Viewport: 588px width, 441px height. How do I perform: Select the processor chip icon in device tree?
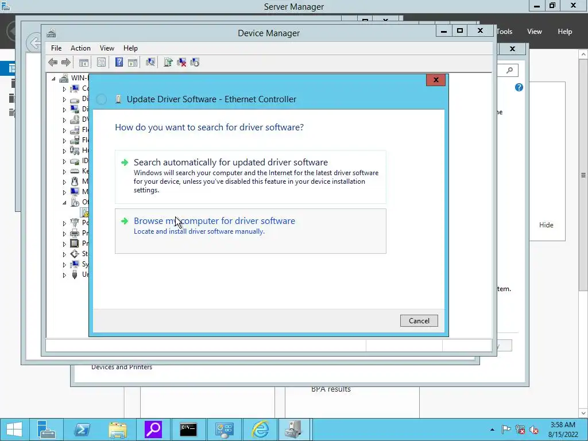[75, 243]
